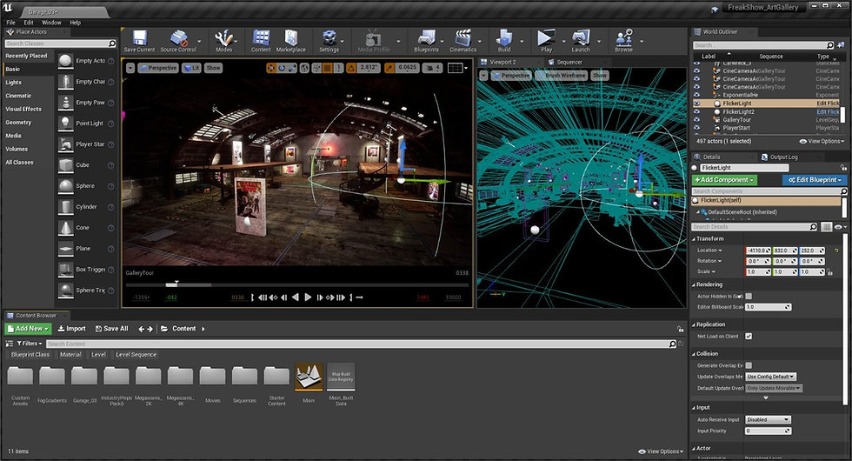852x461 pixels.
Task: Open the Filters dropdown in Content Browser
Action: (x=30, y=344)
